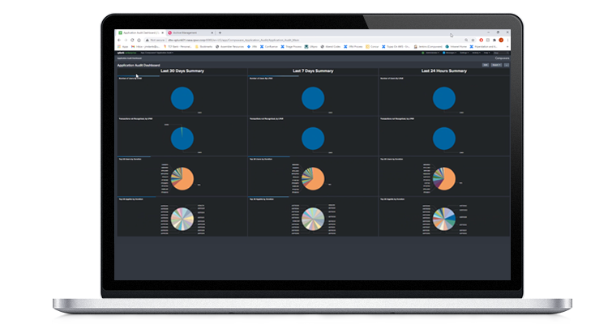Click the splunk logo in header

tap(121, 53)
